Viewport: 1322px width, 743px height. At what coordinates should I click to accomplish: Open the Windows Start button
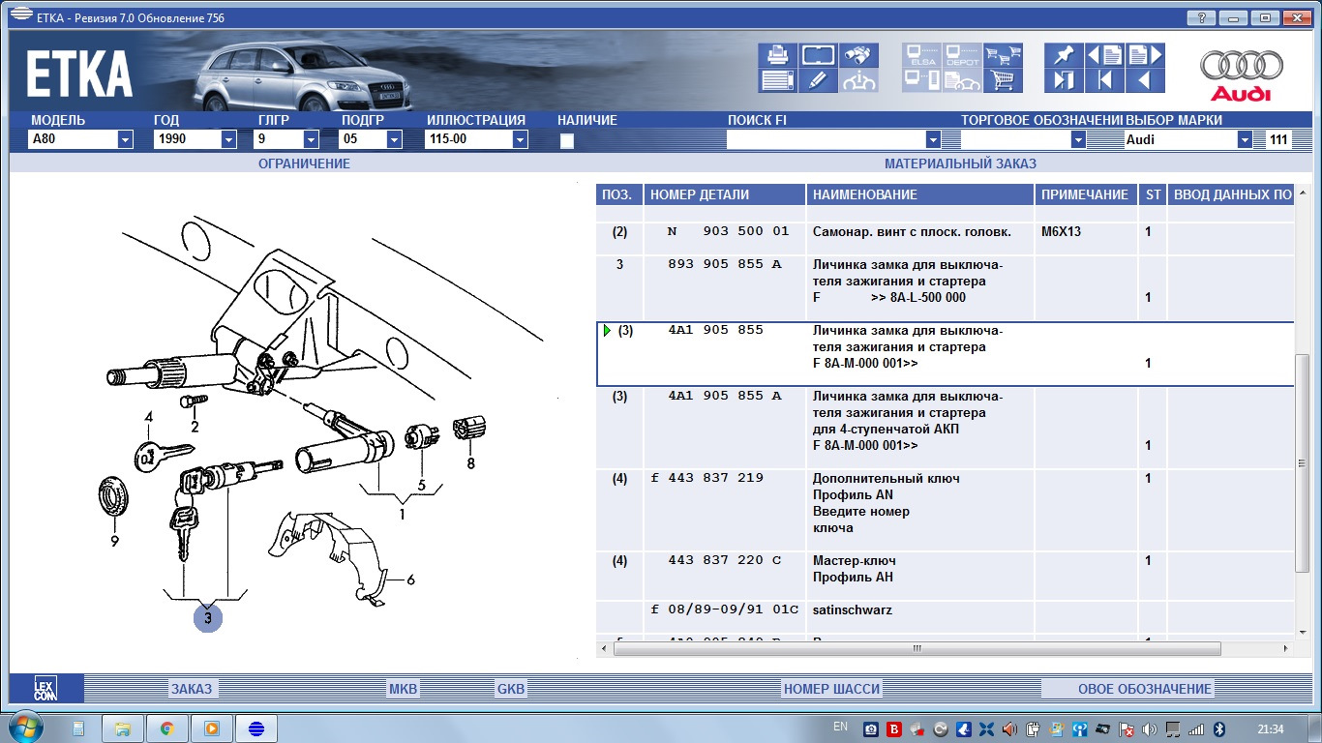tap(24, 728)
